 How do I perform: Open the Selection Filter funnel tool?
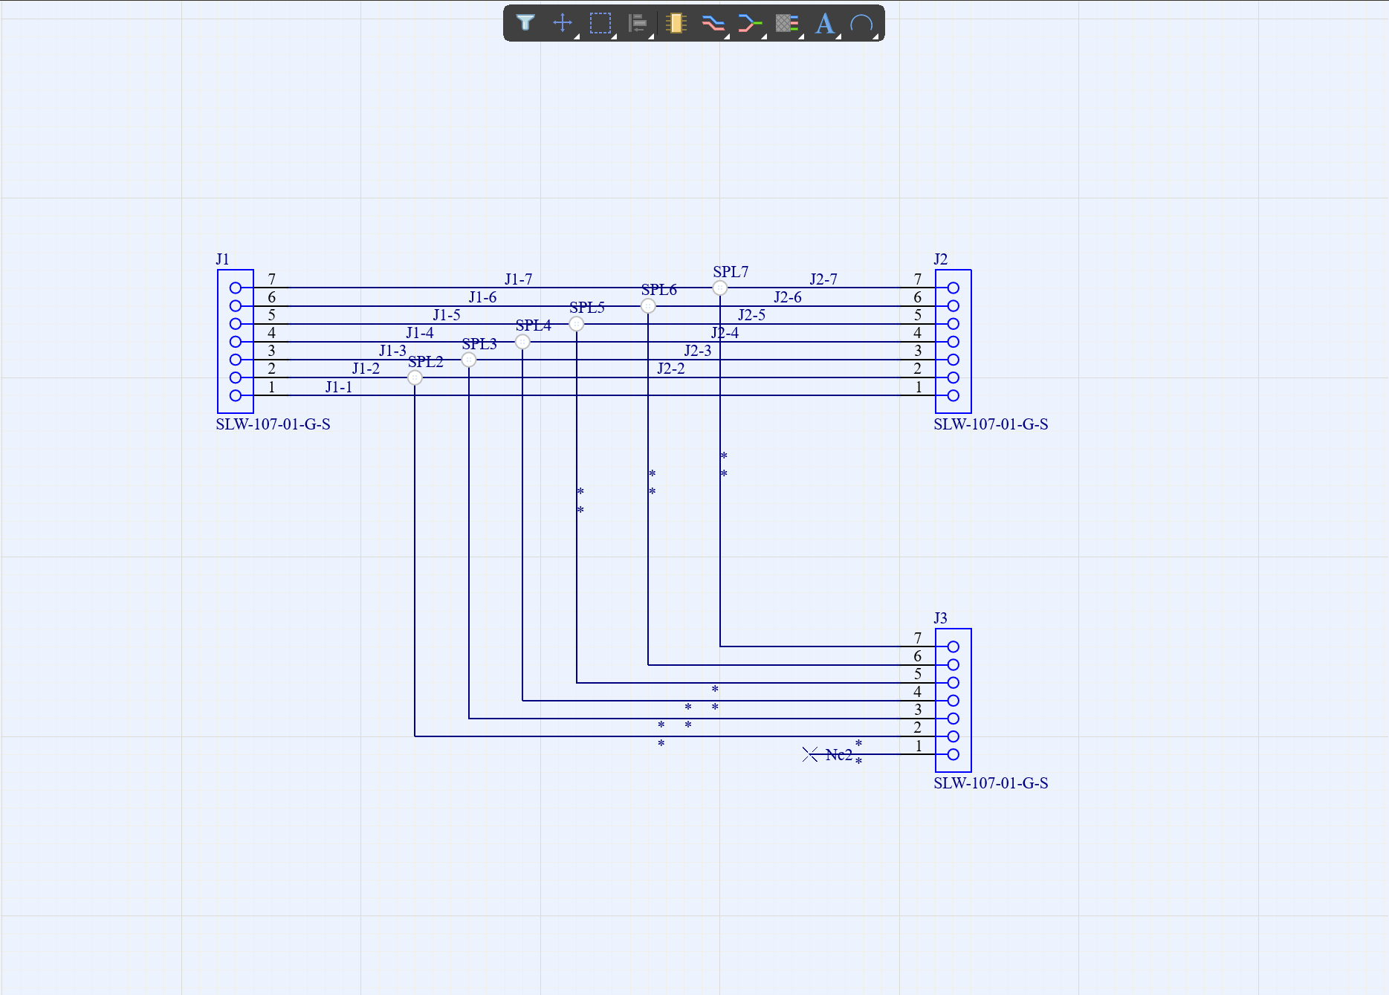[x=525, y=23]
